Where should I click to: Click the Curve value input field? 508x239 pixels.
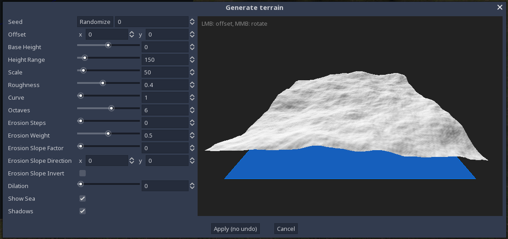pos(164,97)
